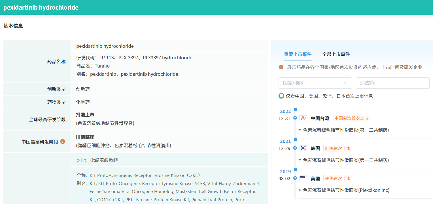Screen dimensions: 433x204
Task: Click the 2019 08-02 timeline marker dot
Action: pos(295,178)
